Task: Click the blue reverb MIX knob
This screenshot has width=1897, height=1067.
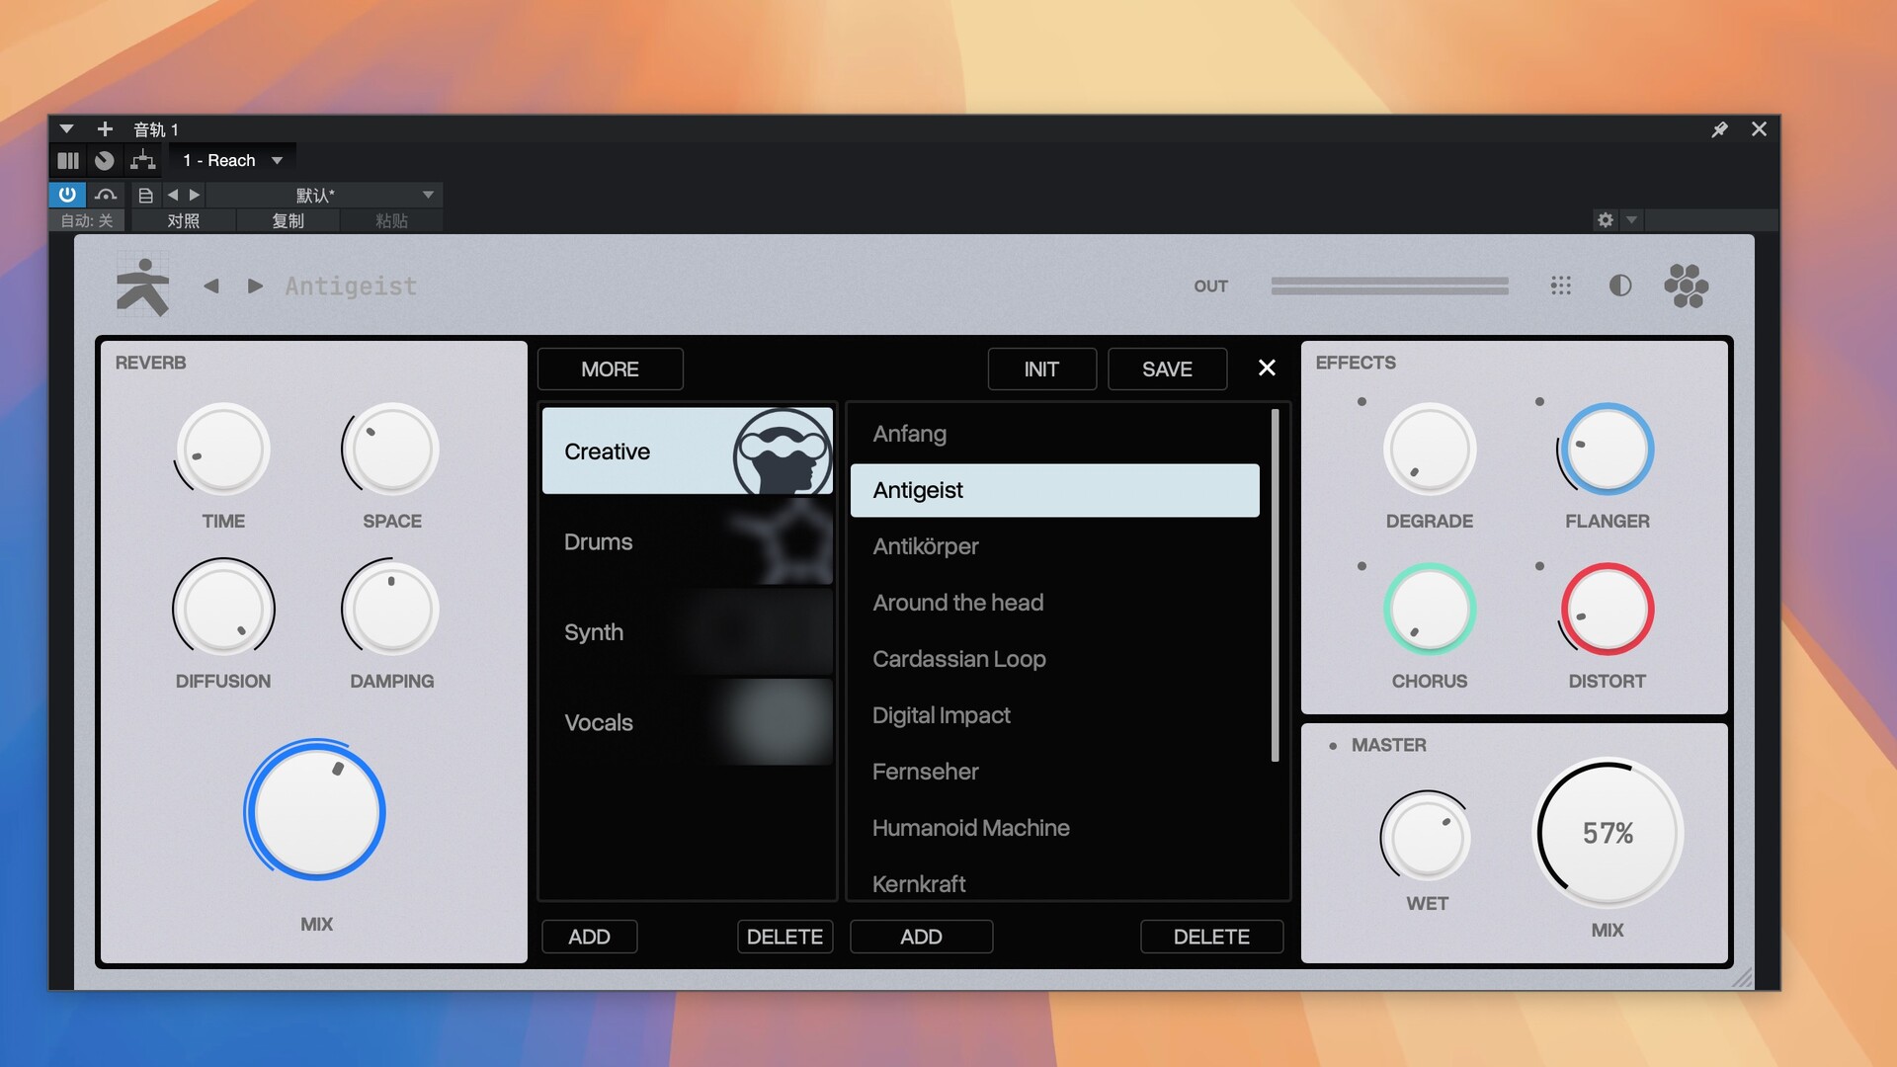Action: (x=316, y=811)
